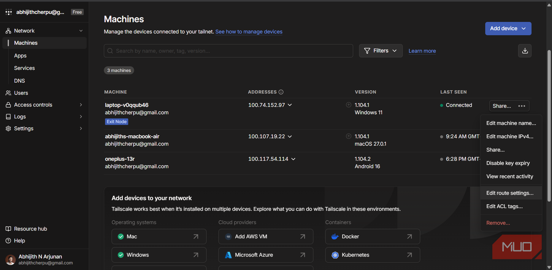552x270 pixels.
Task: Click the Help question mark icon
Action: [x=8, y=241]
